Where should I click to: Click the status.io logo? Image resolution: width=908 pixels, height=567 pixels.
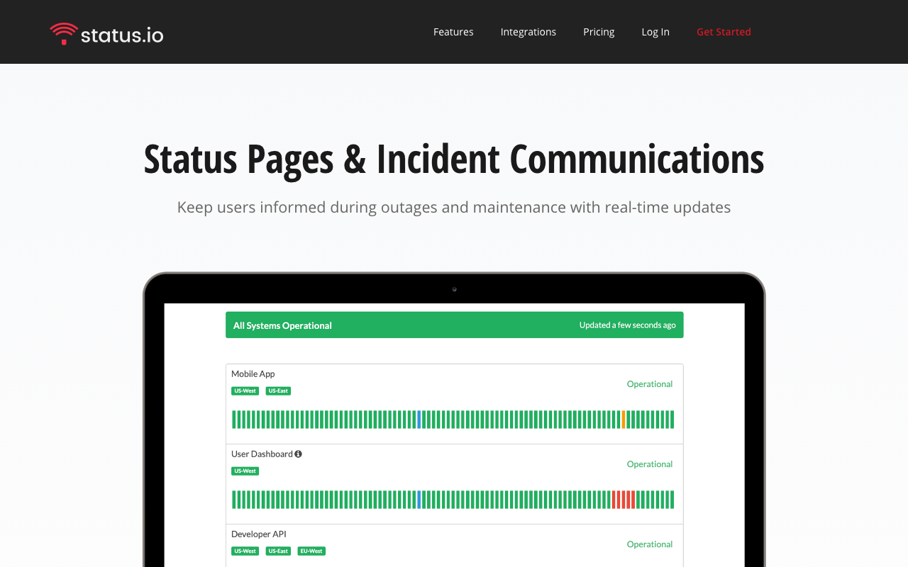(106, 33)
